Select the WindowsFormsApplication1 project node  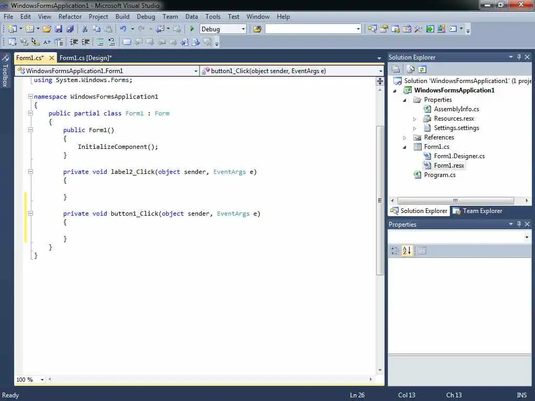click(x=454, y=90)
